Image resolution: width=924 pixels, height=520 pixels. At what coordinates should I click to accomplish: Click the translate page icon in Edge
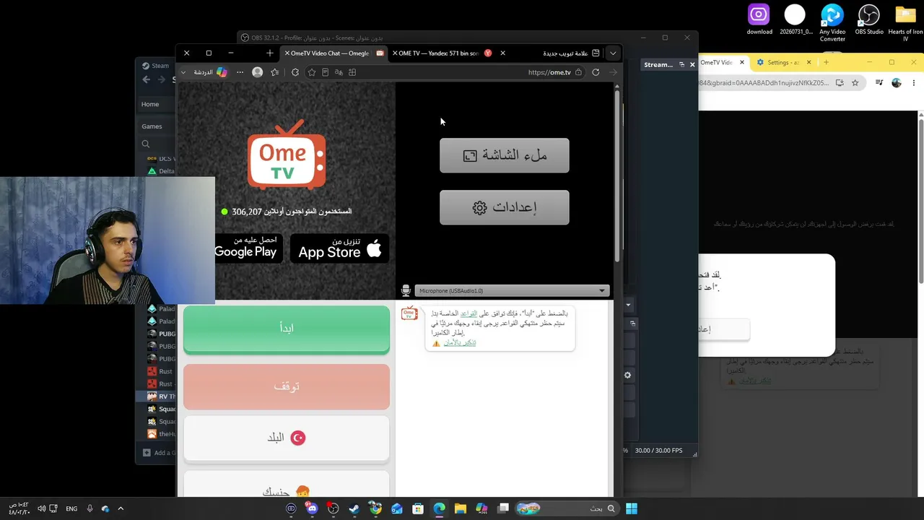339,72
